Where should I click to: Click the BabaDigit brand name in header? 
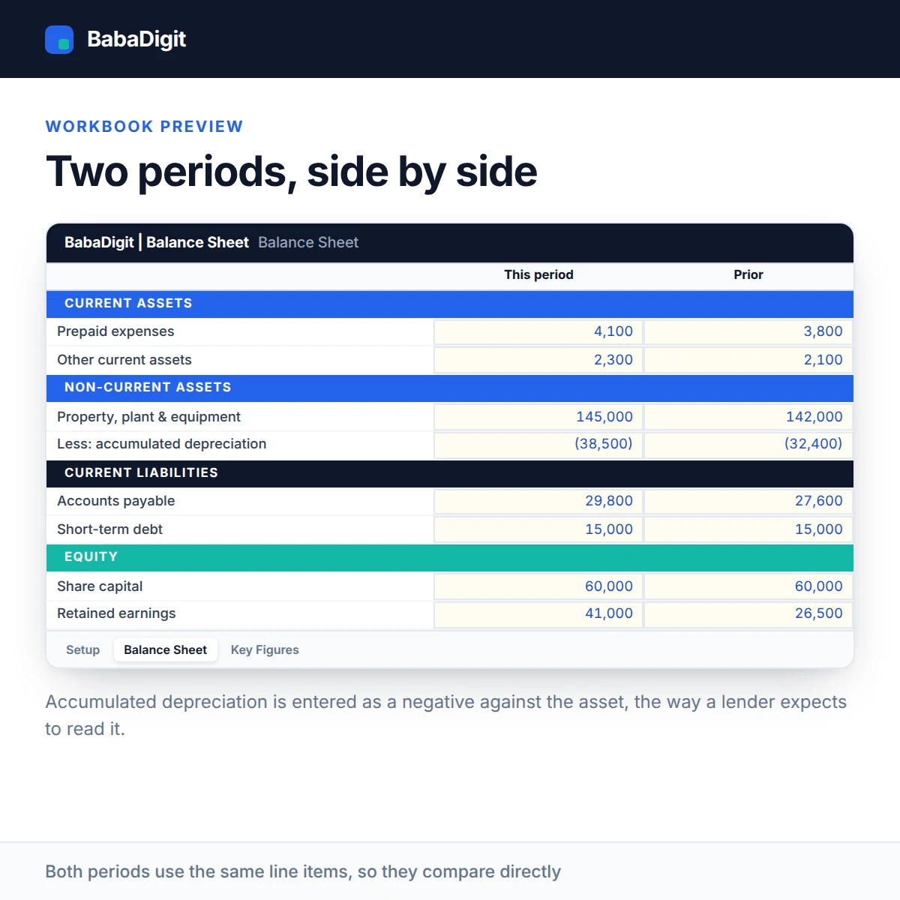tap(136, 39)
